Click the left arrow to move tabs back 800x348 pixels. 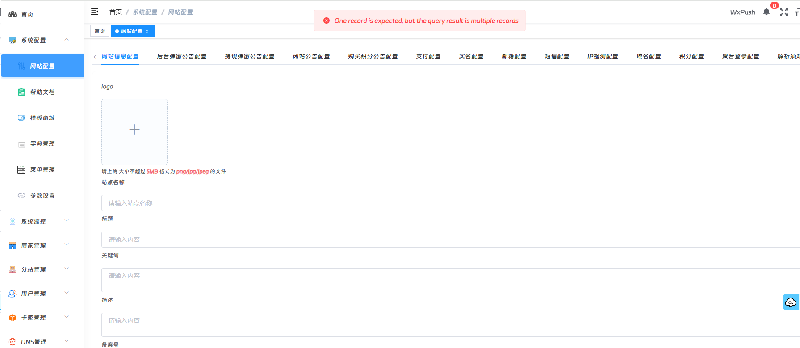point(95,57)
